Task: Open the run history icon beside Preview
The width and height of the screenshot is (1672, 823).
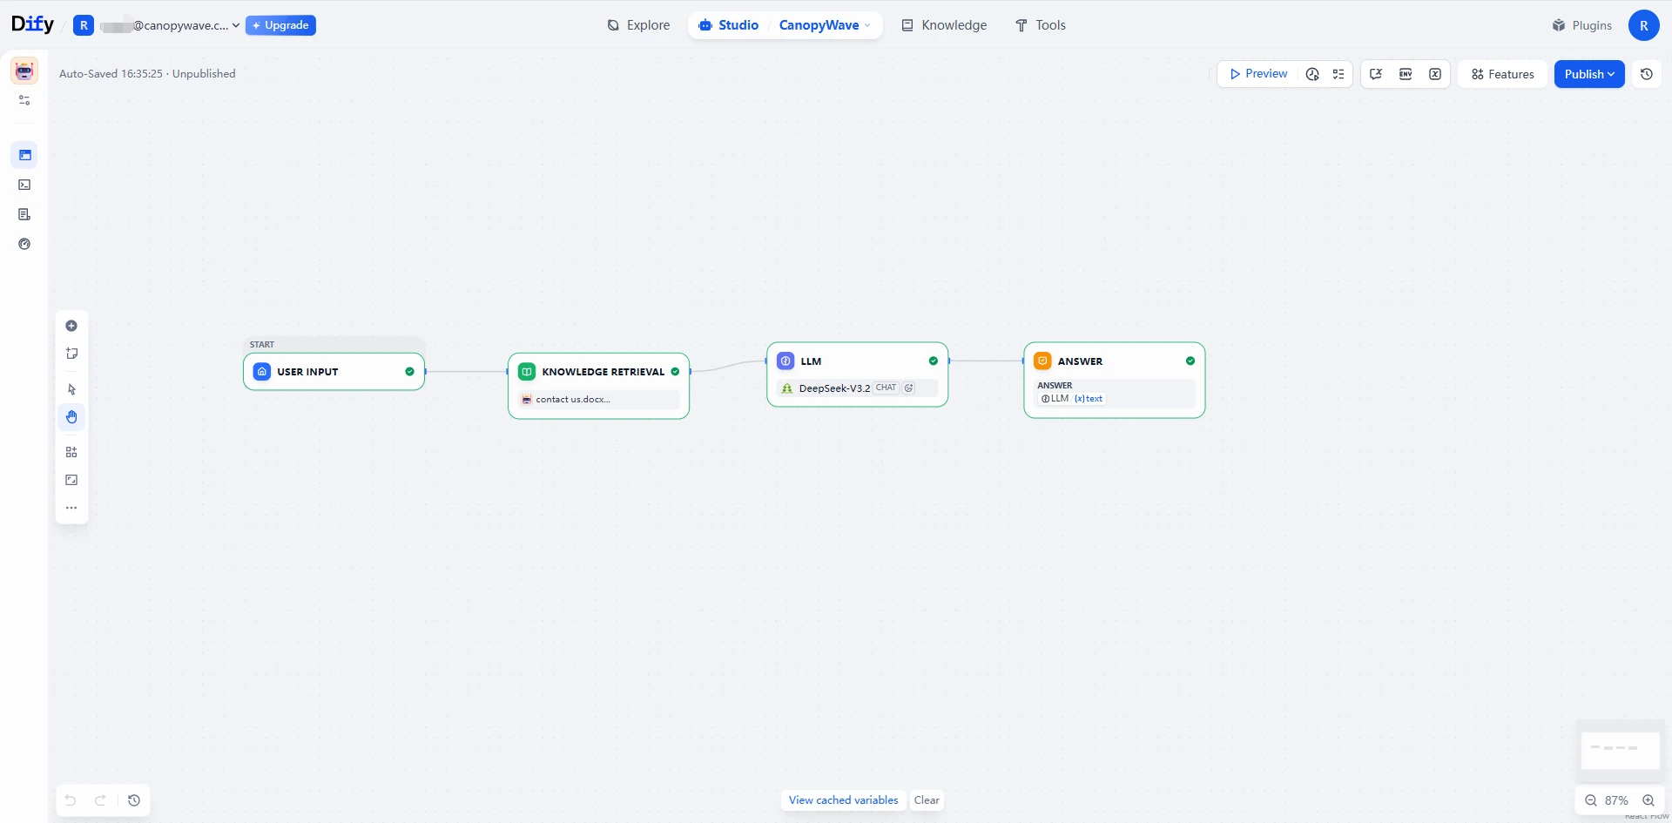Action: pos(1312,74)
